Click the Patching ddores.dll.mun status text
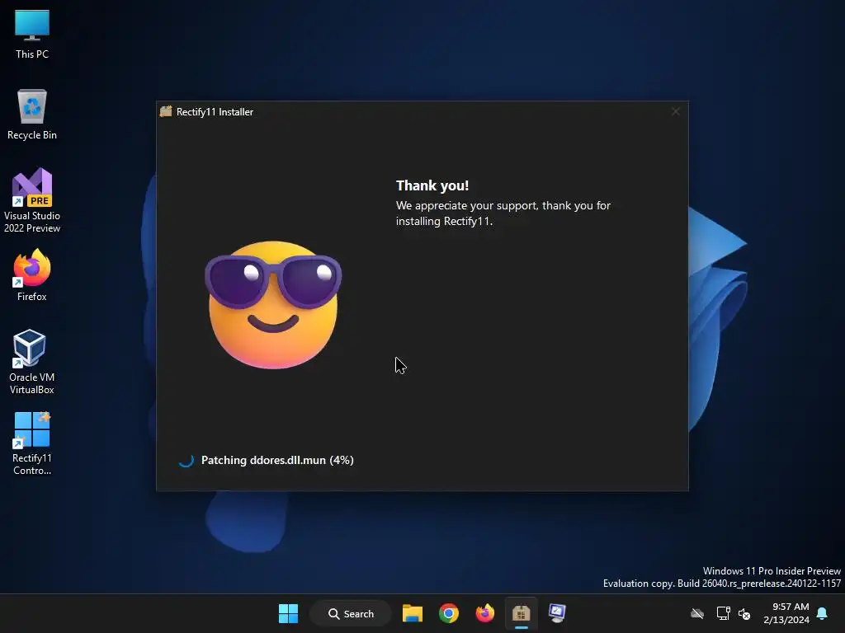Screen dimensions: 845x633 click(x=277, y=460)
